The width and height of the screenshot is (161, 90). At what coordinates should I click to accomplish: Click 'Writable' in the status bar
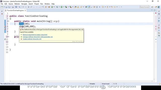click(92, 84)
